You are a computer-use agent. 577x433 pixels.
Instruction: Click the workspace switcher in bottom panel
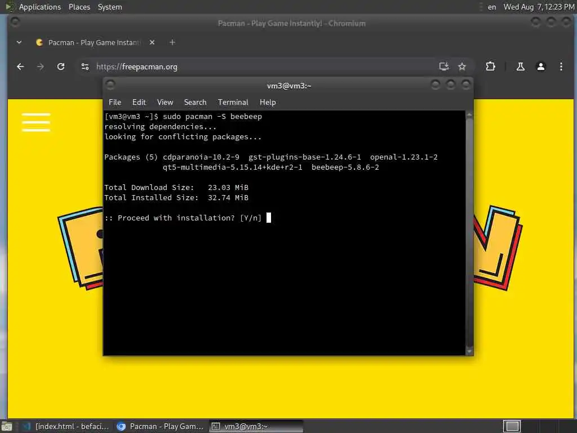coord(512,426)
